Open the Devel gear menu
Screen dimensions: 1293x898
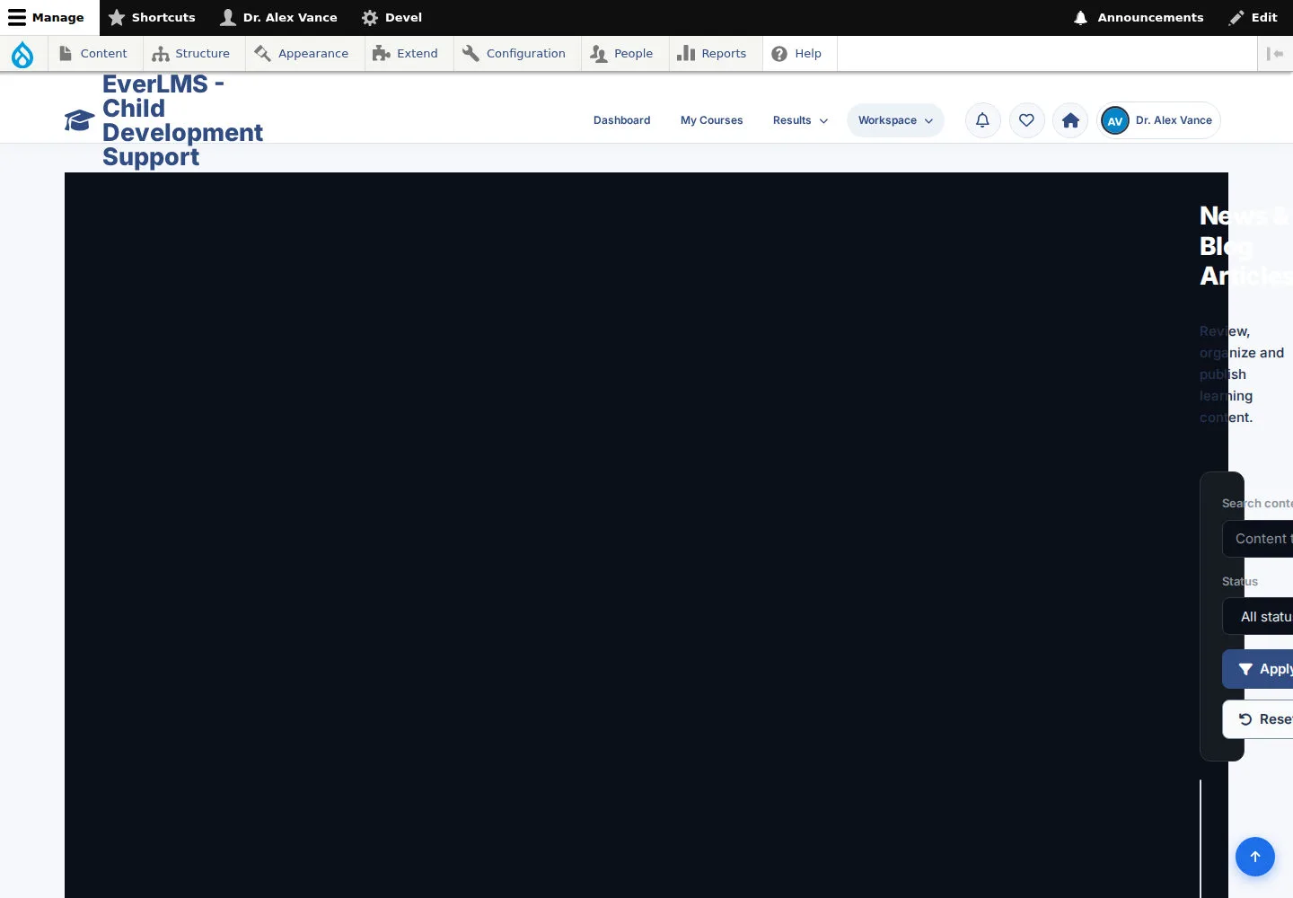click(x=391, y=18)
